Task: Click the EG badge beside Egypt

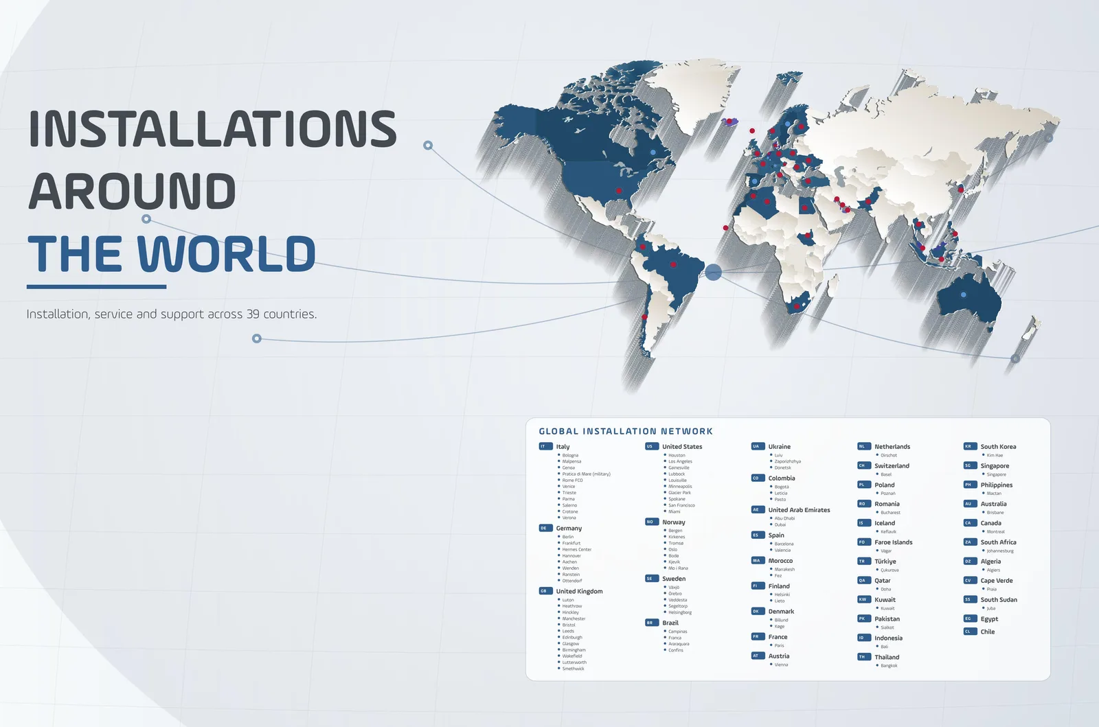Action: coord(970,619)
